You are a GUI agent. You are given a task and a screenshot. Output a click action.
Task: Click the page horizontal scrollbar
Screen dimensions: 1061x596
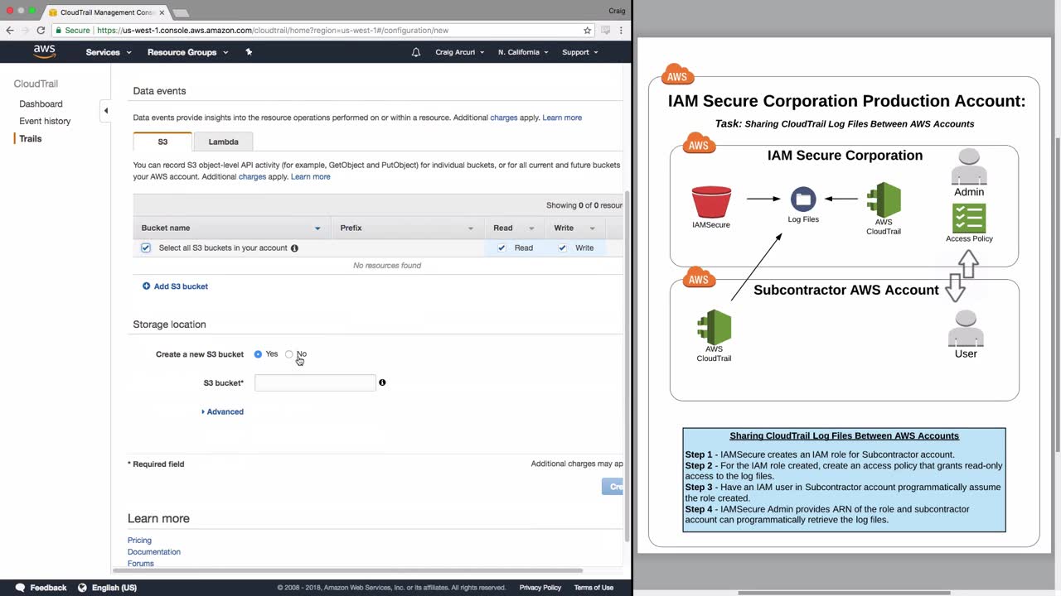(x=348, y=570)
